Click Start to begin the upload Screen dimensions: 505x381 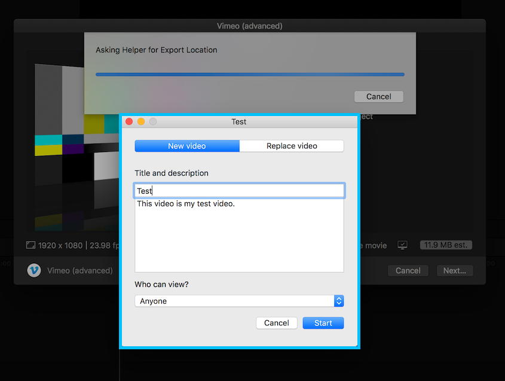(323, 322)
